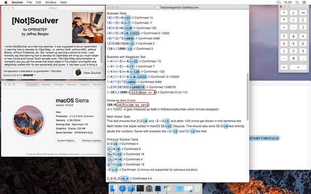Click the multiply * keypad key
The width and height of the screenshot is (311, 194).
point(284,20)
